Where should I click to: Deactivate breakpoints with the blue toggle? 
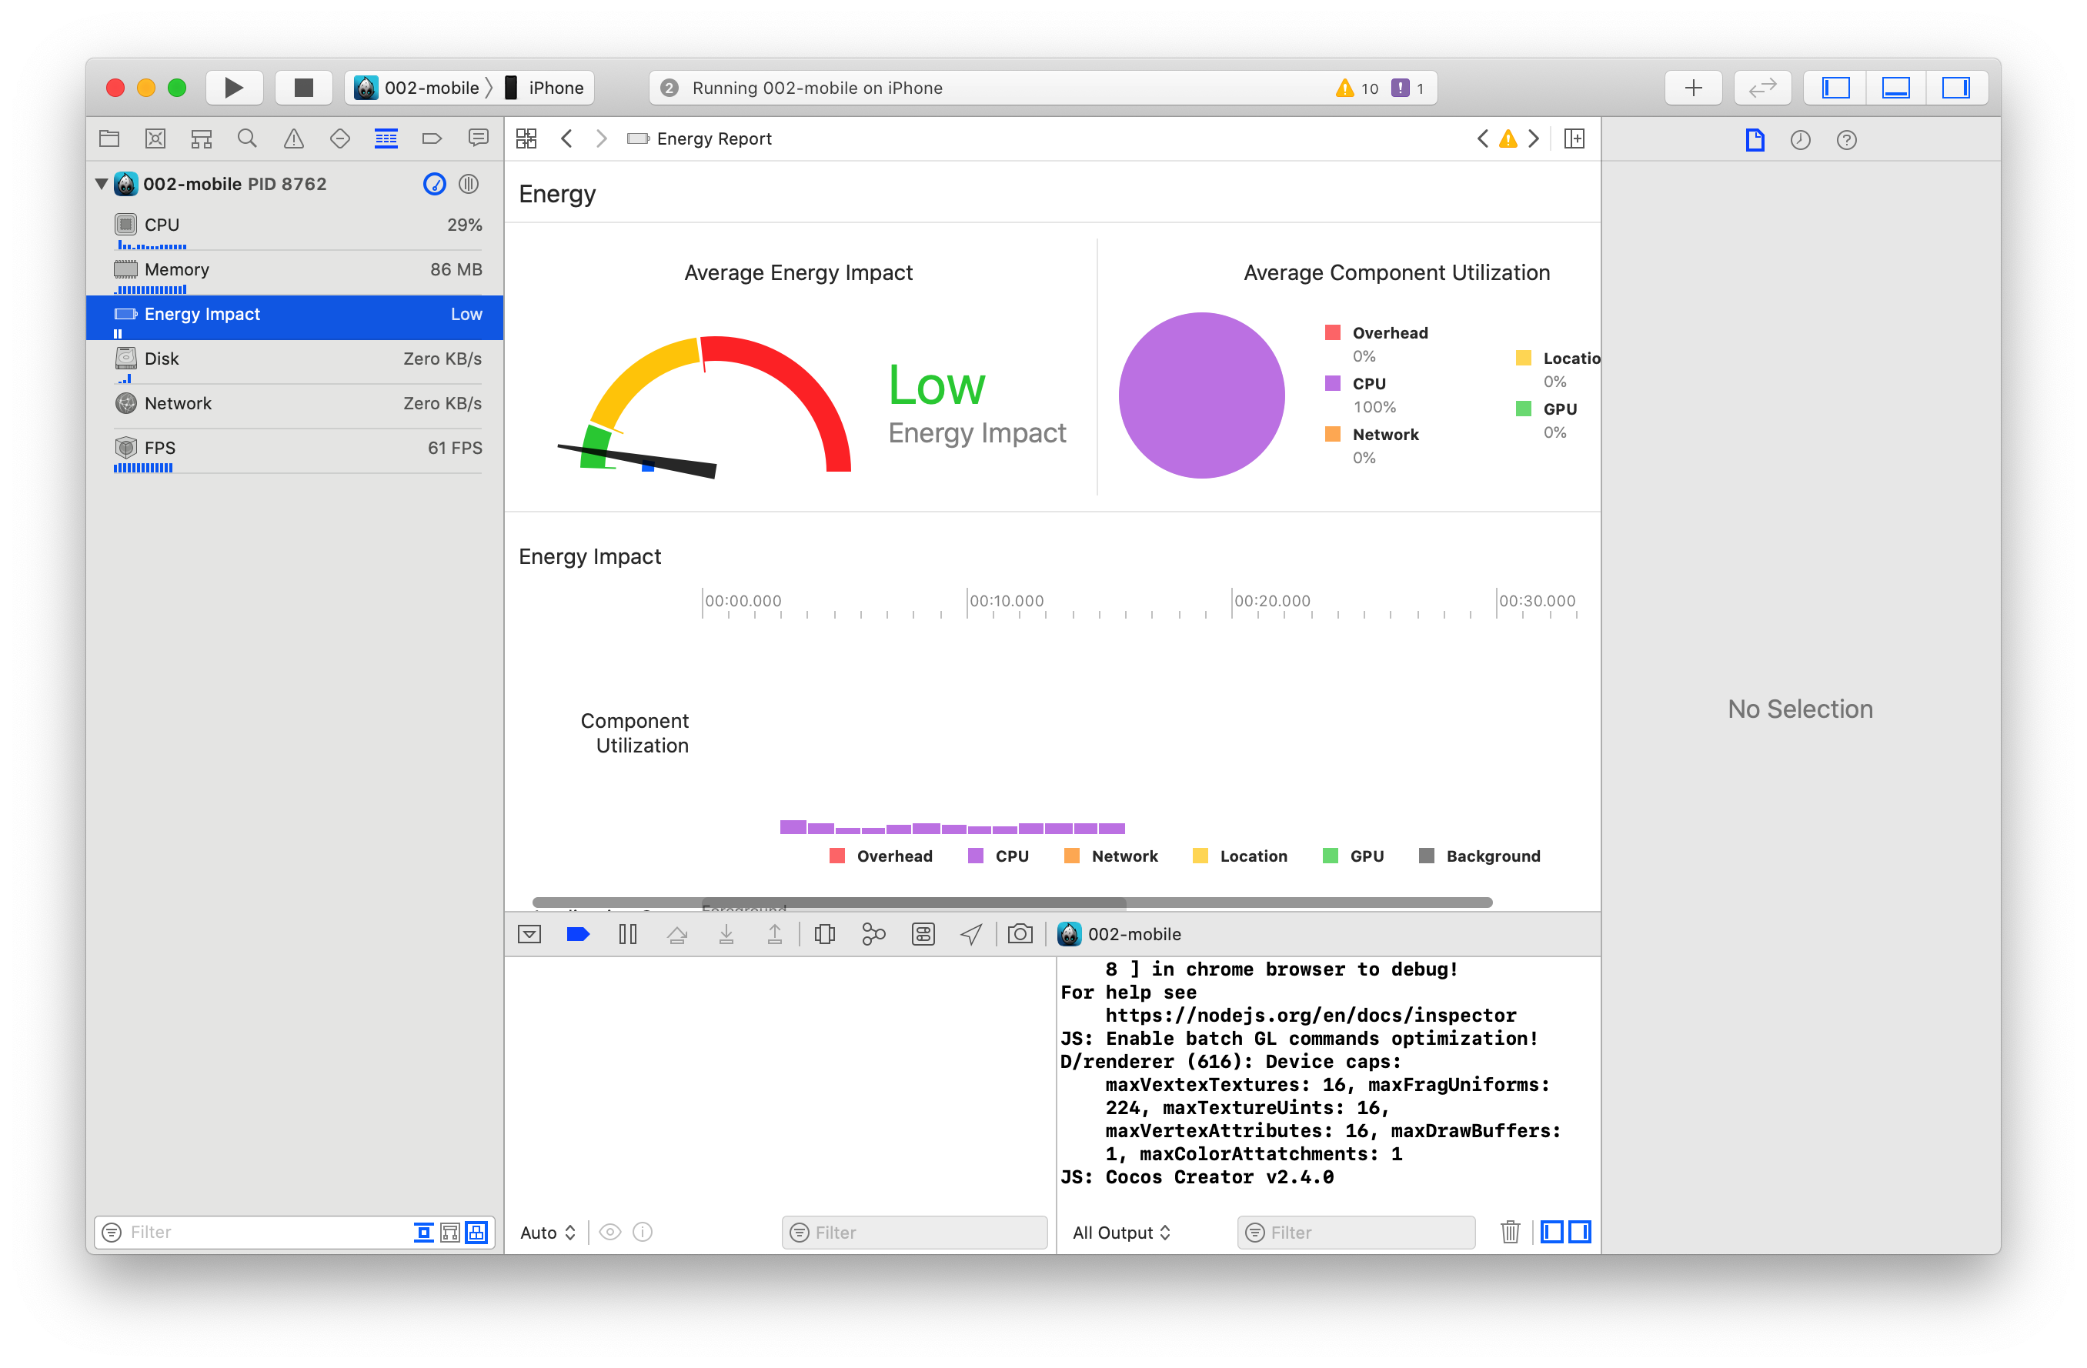click(x=578, y=935)
